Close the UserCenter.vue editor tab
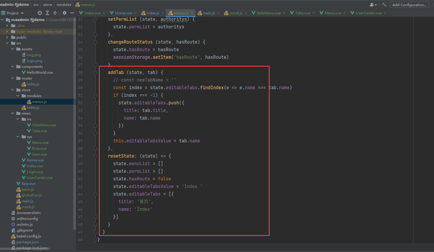The height and width of the screenshot is (252, 434). click(x=385, y=13)
